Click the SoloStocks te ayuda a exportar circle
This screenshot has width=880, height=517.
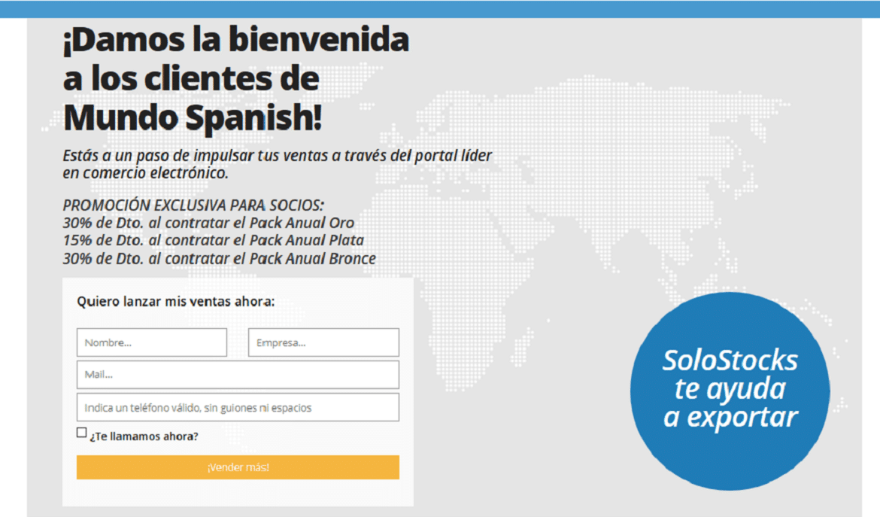730,391
